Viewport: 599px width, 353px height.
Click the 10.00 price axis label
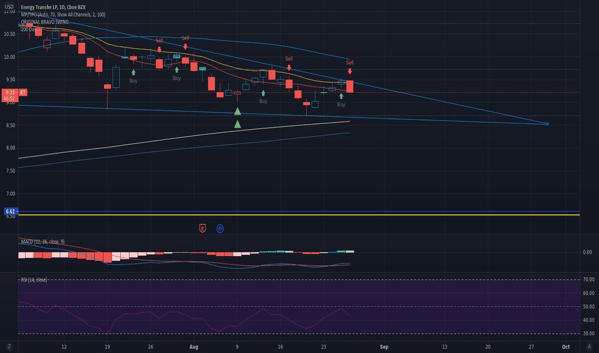(x=10, y=57)
